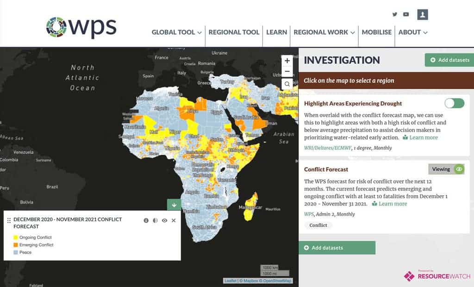The image size is (474, 287).
Task: Toggle Highlight Areas Experiencing Drought switch
Action: 455,103
